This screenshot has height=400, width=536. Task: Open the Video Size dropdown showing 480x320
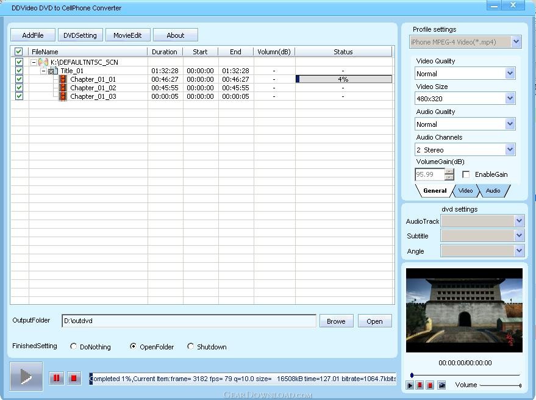point(510,98)
